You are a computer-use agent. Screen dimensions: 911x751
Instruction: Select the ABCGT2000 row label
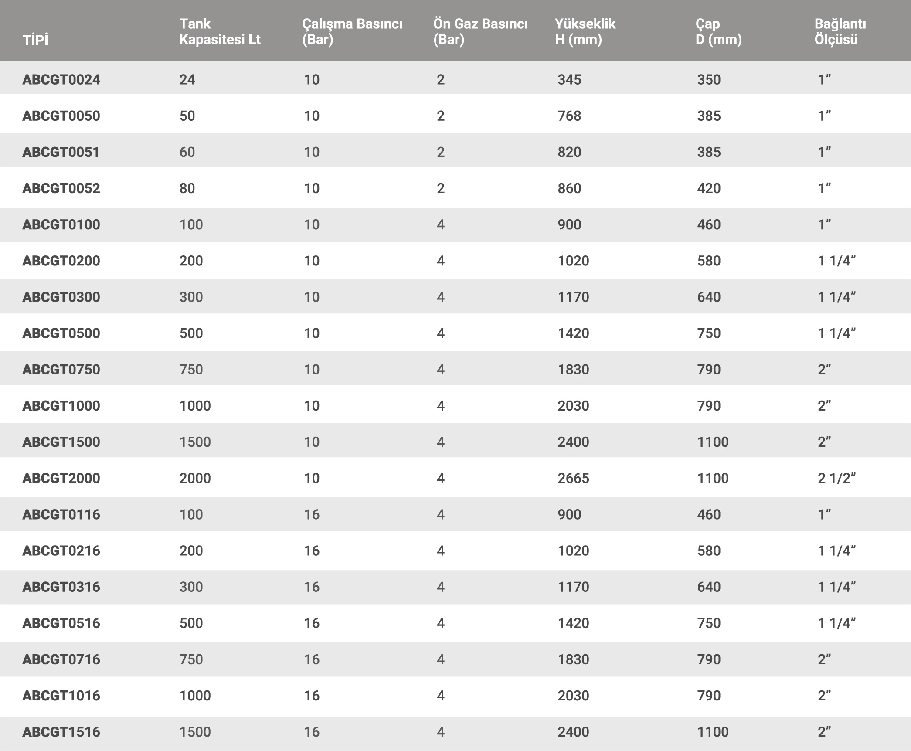61,478
